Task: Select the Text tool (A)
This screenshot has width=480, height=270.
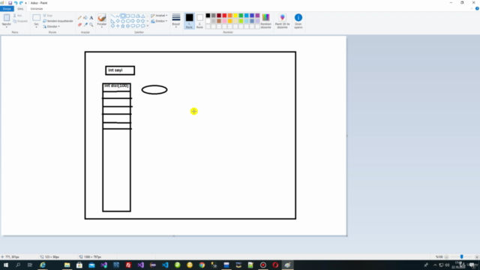Action: [91, 18]
